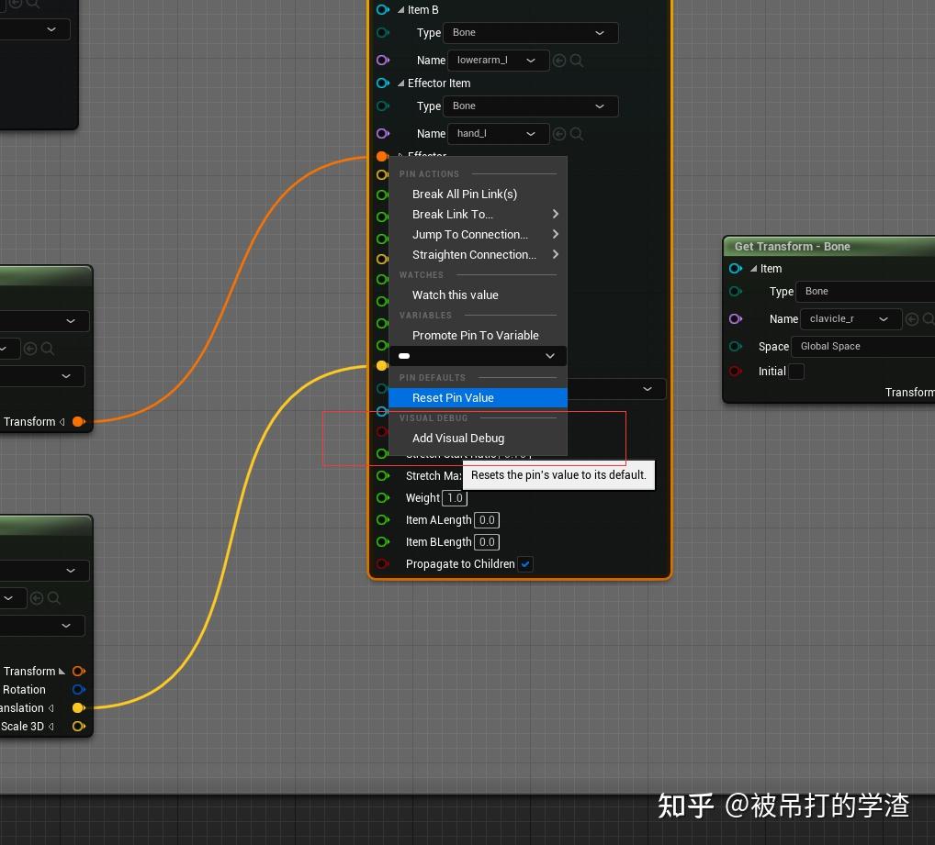Click the Scale 3D output pin on left node
The height and width of the screenshot is (845, 935).
[79, 726]
